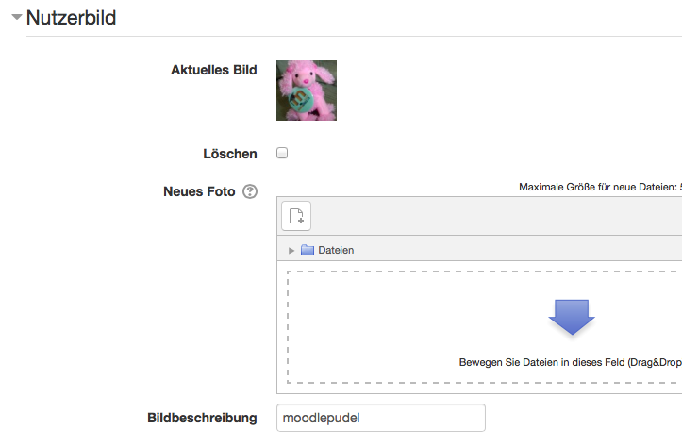Click the Bildbeschreibung label
Viewport: 682px width, 445px height.
coord(202,418)
